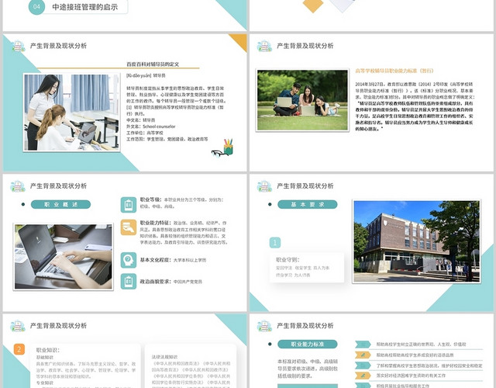Click the orange arrow icon beside "经济困难学生资助"

tap(363, 376)
